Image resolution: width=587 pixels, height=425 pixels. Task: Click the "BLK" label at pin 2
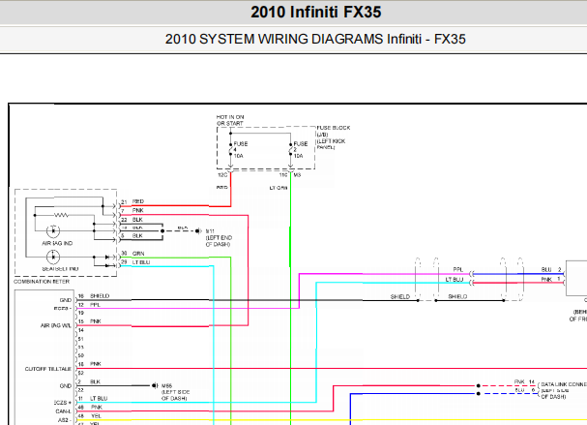coord(95,381)
